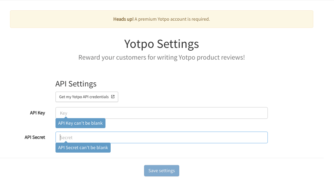Click the right end of the API Secret field
The width and height of the screenshot is (334, 186).
262,137
